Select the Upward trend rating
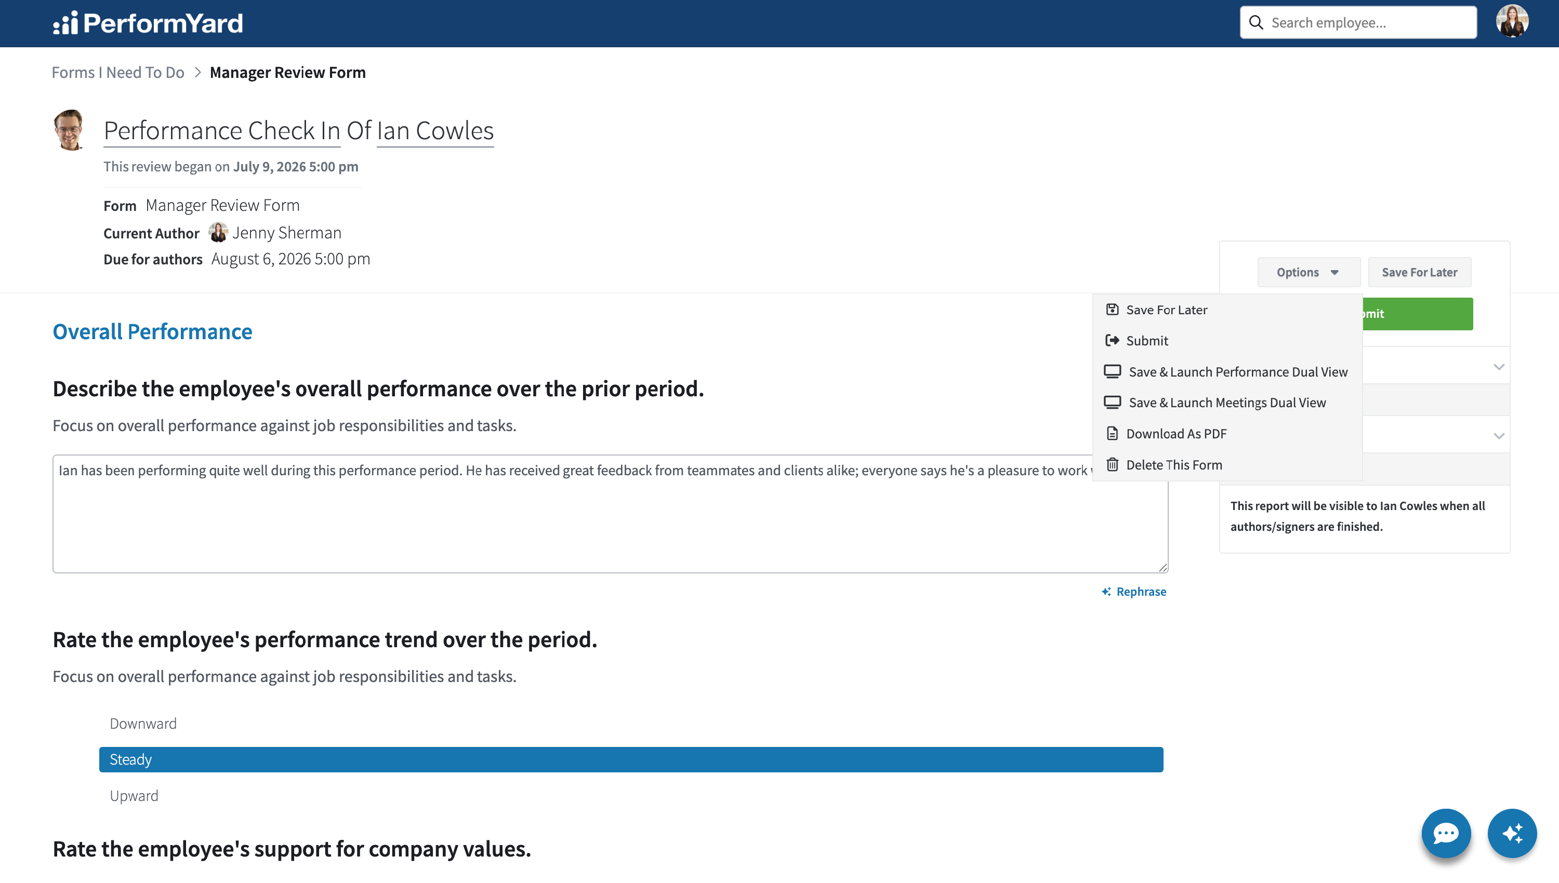1559x883 pixels. click(x=631, y=796)
